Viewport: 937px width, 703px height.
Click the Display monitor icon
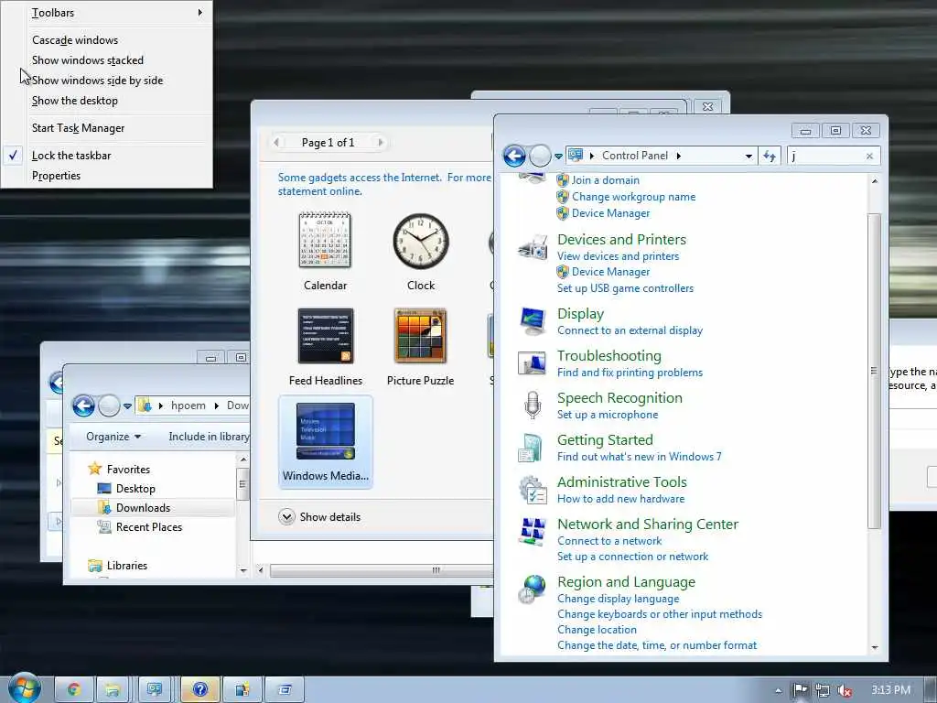click(x=532, y=321)
